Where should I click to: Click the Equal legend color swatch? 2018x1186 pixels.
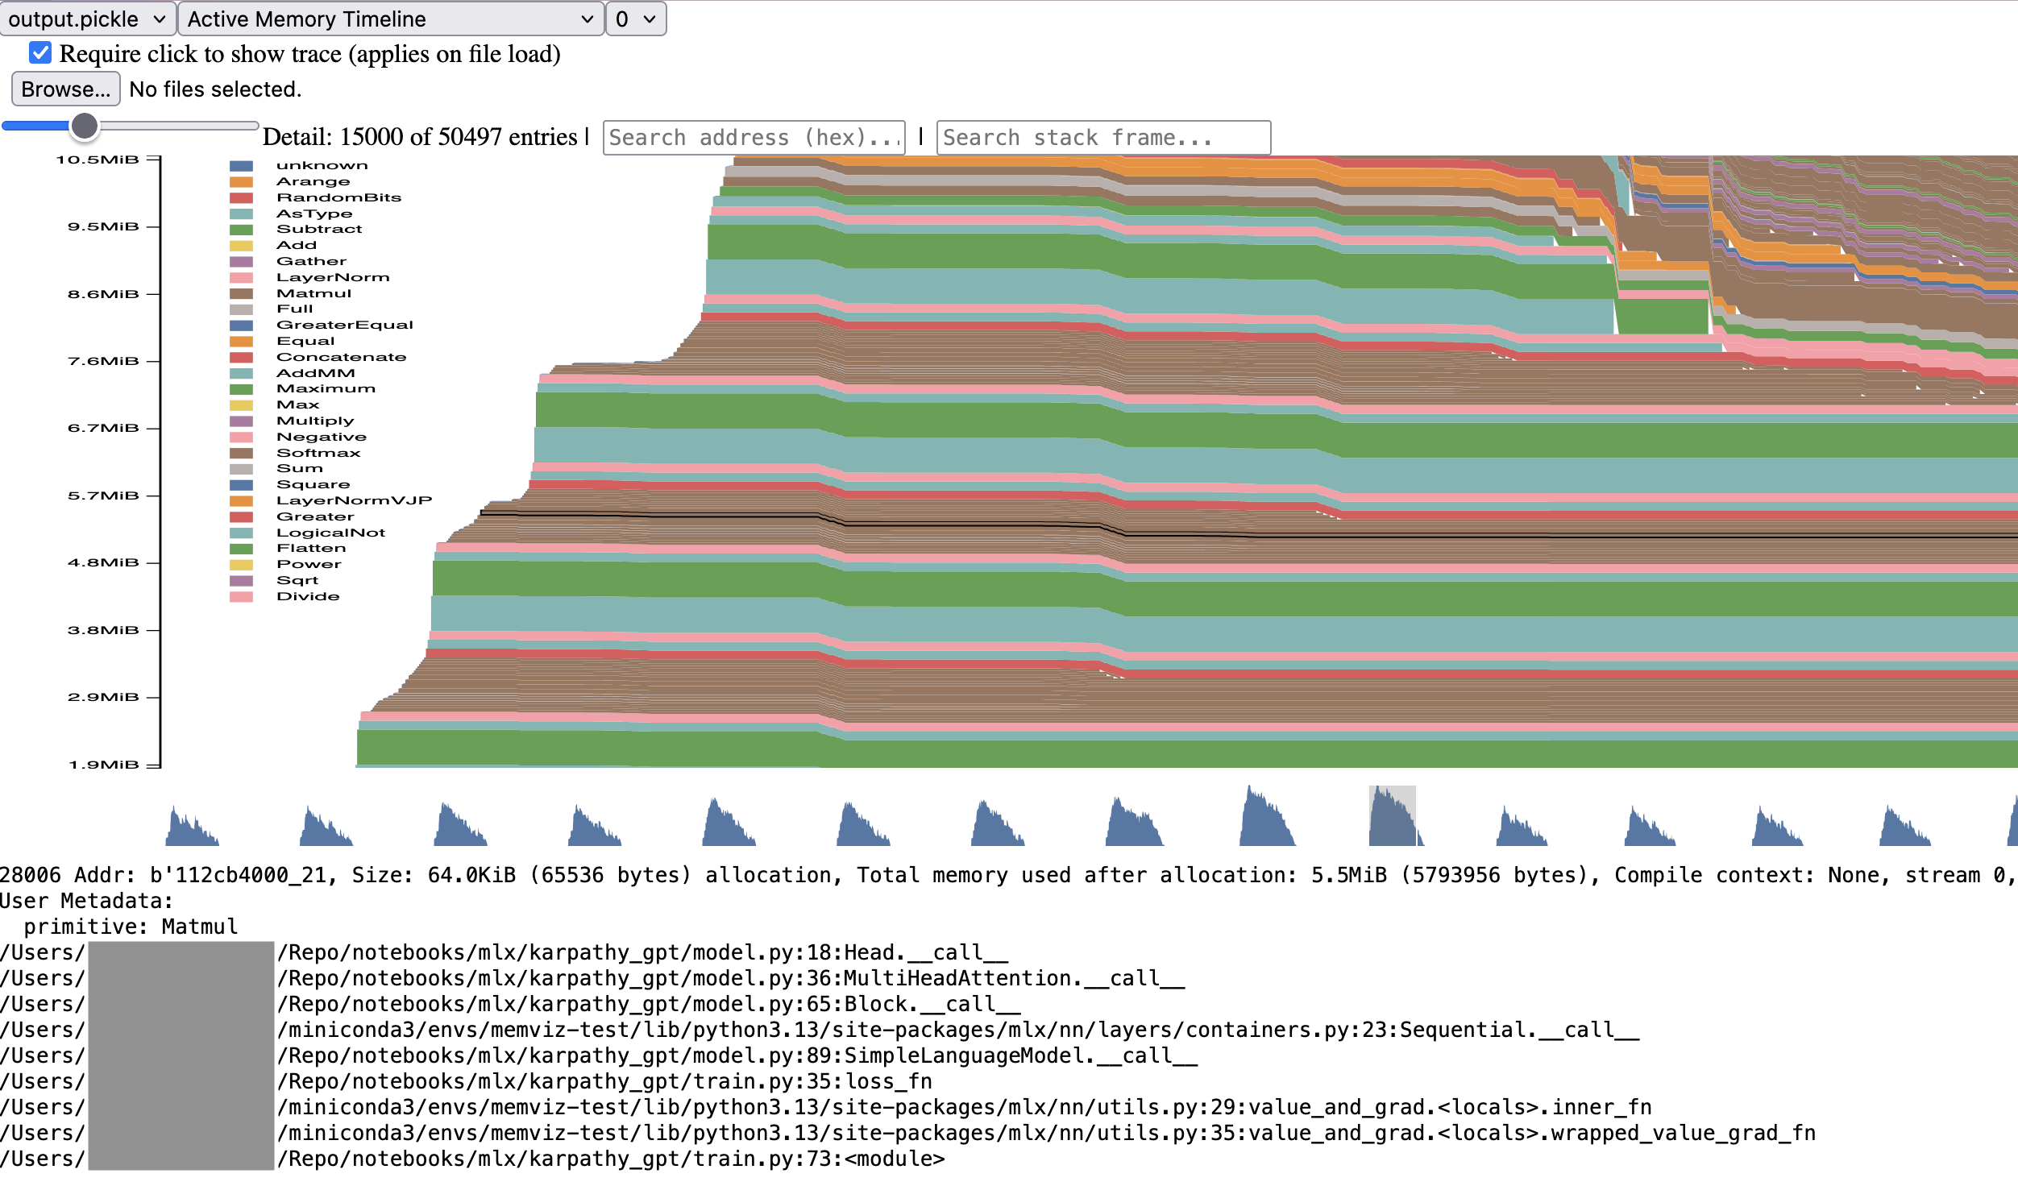click(x=242, y=342)
